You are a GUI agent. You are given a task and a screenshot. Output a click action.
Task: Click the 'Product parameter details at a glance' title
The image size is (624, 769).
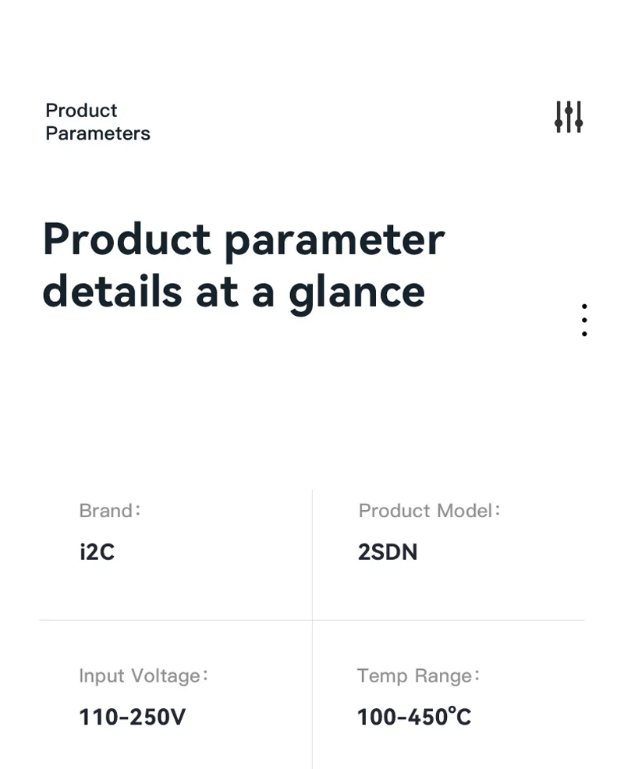pyautogui.click(x=244, y=265)
